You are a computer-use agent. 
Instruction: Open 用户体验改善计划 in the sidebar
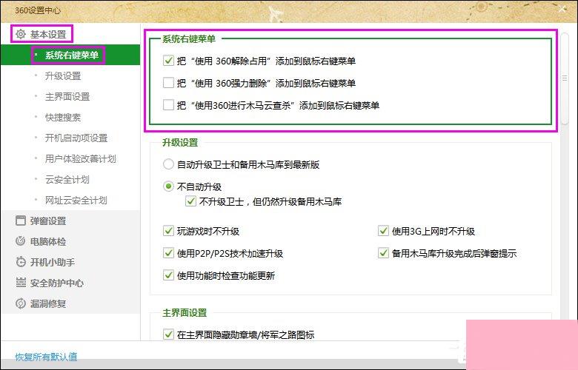81,158
